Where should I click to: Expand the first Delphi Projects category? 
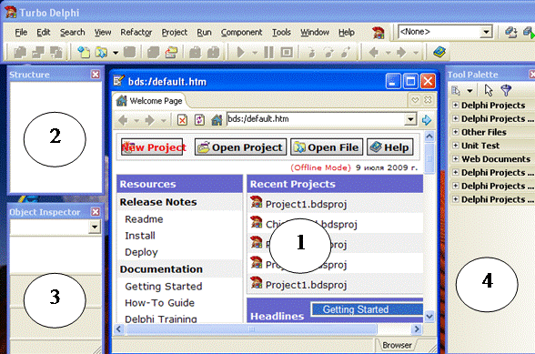455,105
